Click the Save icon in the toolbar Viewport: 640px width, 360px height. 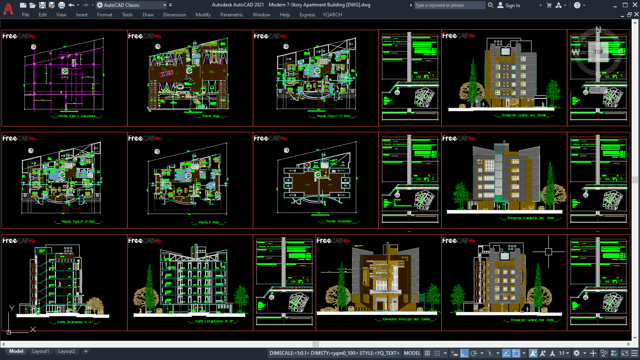[x=42, y=5]
